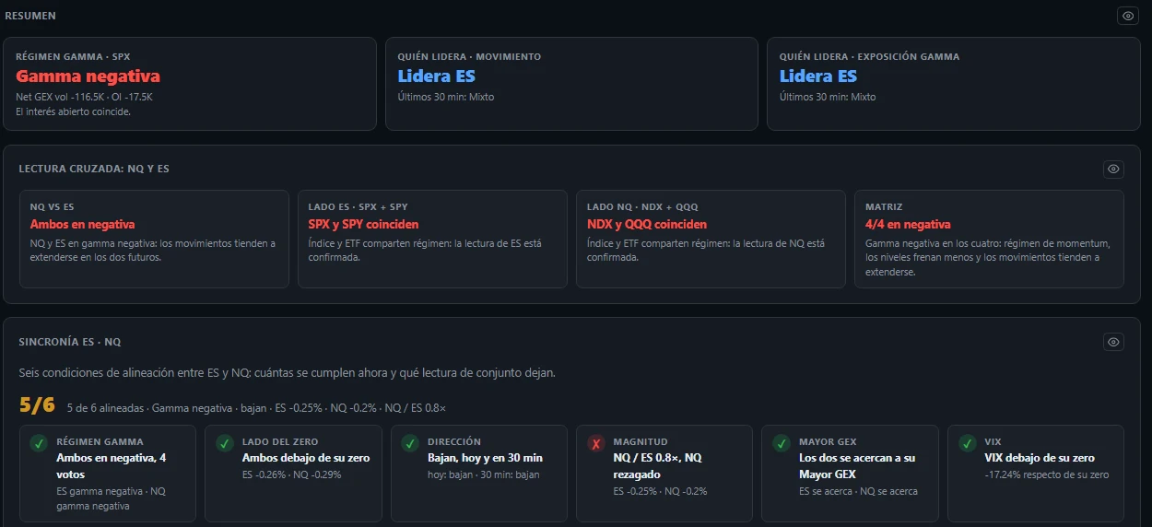Screen dimensions: 1152x527
Task: Click 'NQ / ES 0.8×, NQ rezagado' text
Action: (658, 465)
